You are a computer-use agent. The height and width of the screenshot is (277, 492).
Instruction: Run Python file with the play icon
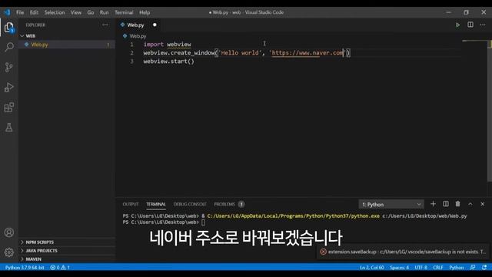(458, 25)
